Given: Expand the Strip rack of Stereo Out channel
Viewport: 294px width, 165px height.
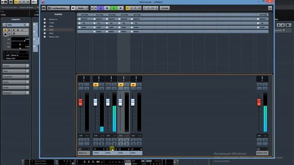Looking at the screenshot, I should [x=262, y=27].
